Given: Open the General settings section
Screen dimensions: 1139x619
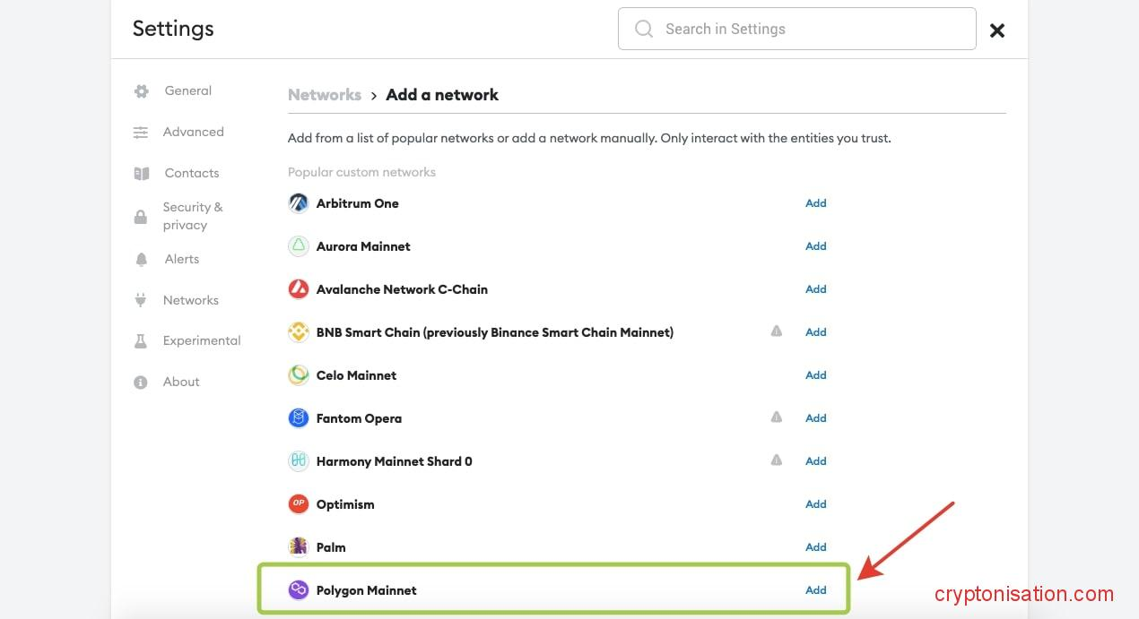Looking at the screenshot, I should point(187,90).
